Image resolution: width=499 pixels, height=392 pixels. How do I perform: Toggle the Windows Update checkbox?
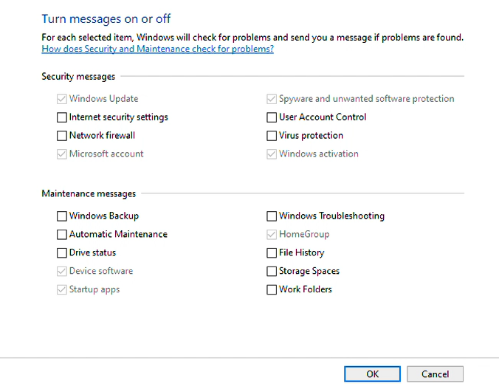[x=62, y=99]
